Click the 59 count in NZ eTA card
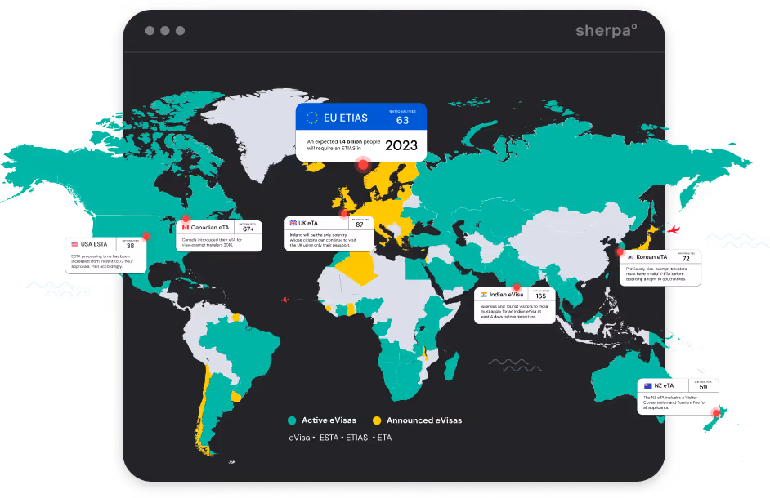 click(x=703, y=387)
